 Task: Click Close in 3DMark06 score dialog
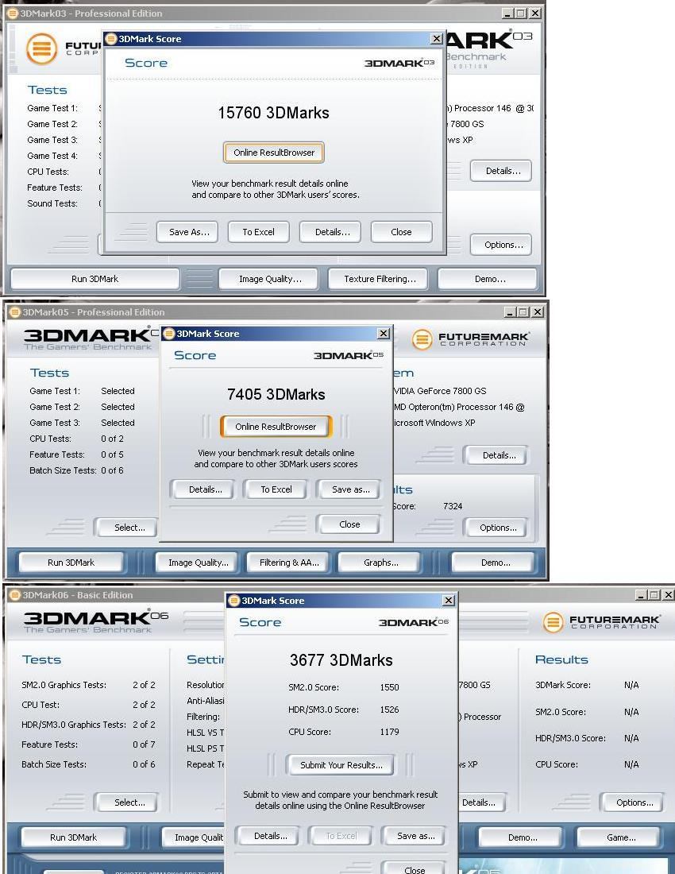[x=415, y=870]
